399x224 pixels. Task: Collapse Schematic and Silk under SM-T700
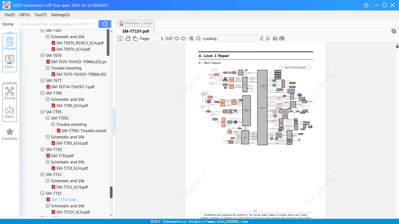(48, 99)
